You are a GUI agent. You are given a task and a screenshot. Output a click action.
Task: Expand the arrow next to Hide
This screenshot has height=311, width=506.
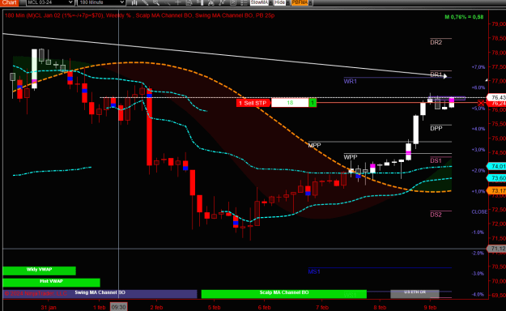coord(287,2)
